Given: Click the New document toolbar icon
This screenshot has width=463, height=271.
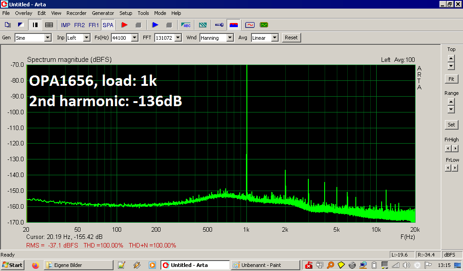Looking at the screenshot, I should [7, 25].
